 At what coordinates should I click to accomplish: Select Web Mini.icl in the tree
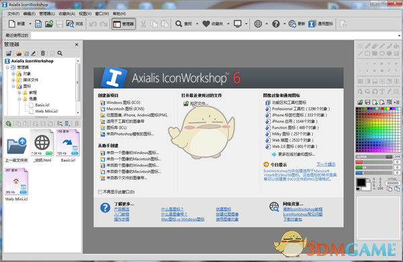pos(46,111)
